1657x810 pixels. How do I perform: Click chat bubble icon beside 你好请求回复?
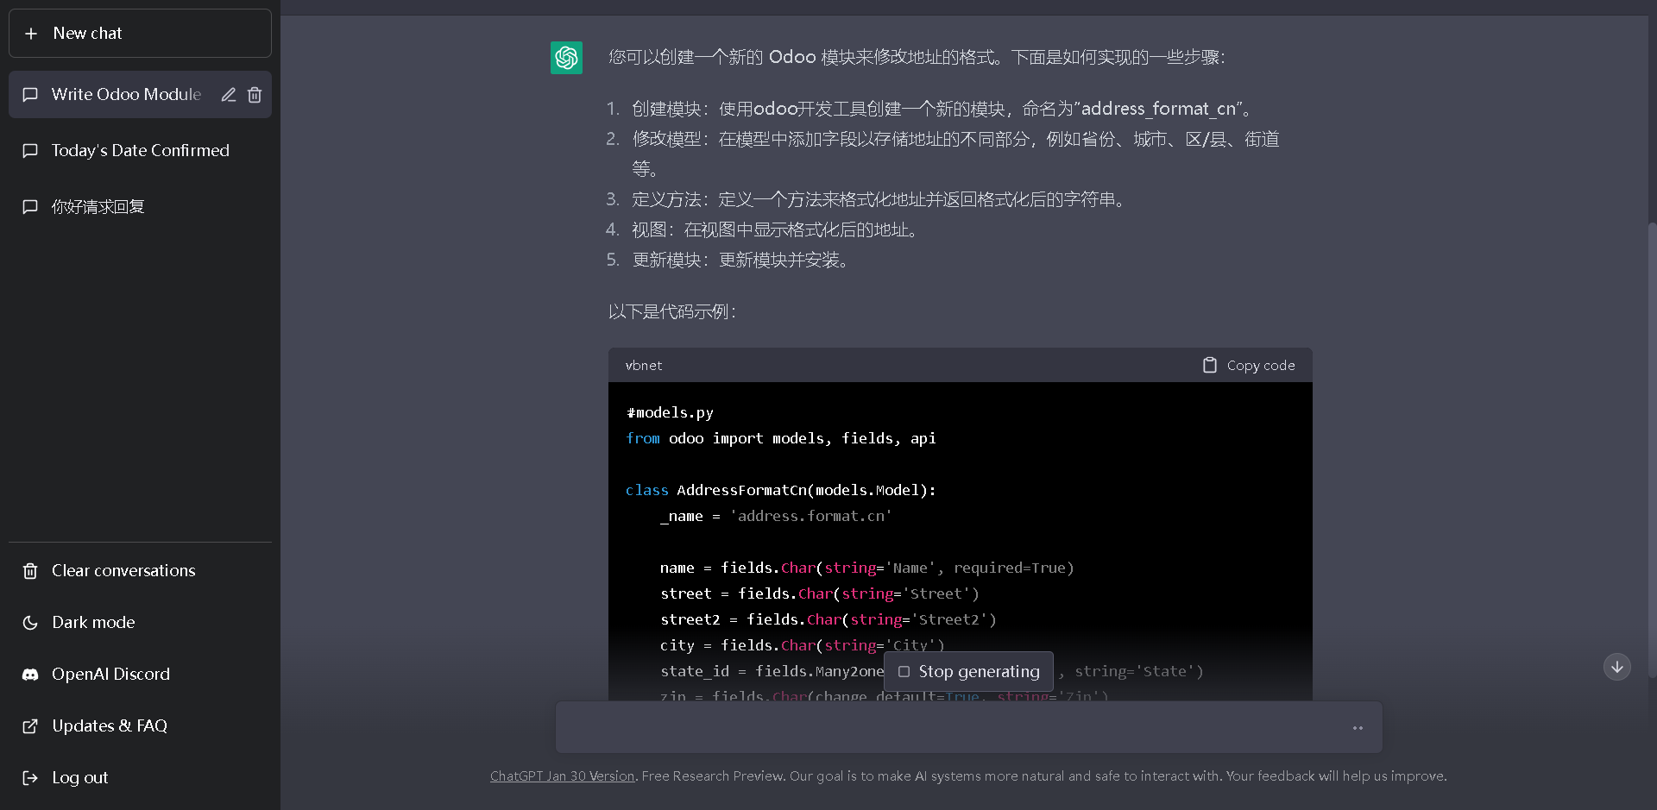pos(30,207)
